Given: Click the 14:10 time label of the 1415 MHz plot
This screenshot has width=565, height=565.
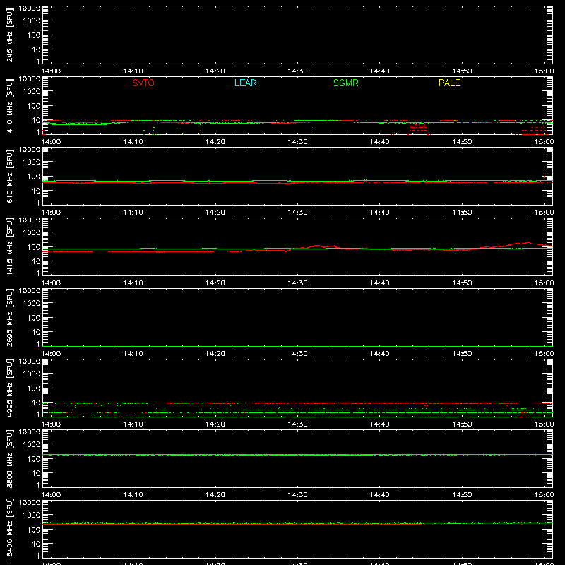Looking at the screenshot, I should (x=133, y=283).
